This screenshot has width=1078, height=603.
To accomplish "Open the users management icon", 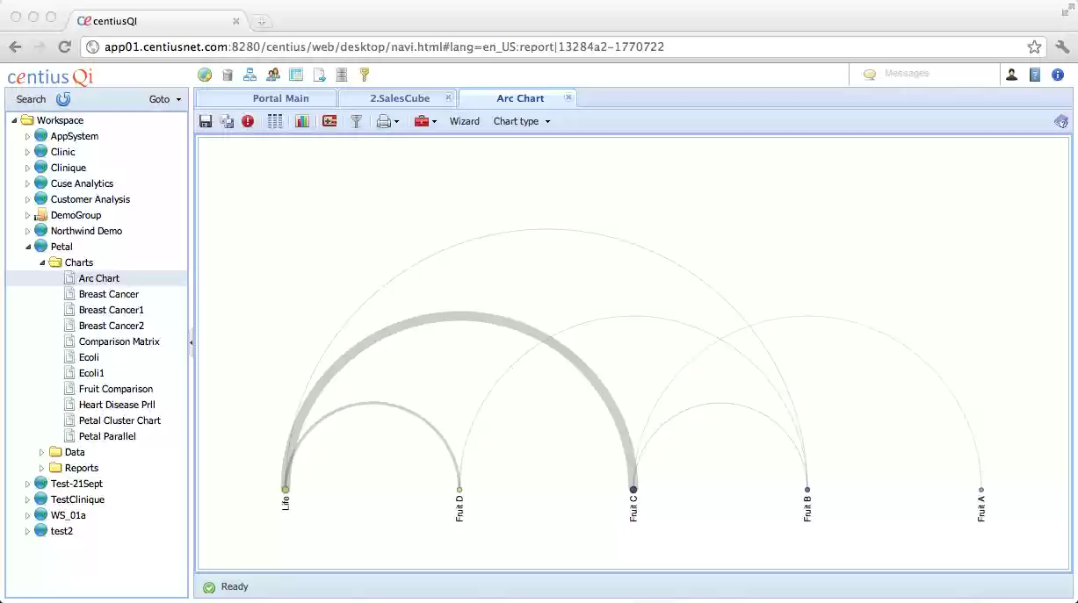I will 272,74.
